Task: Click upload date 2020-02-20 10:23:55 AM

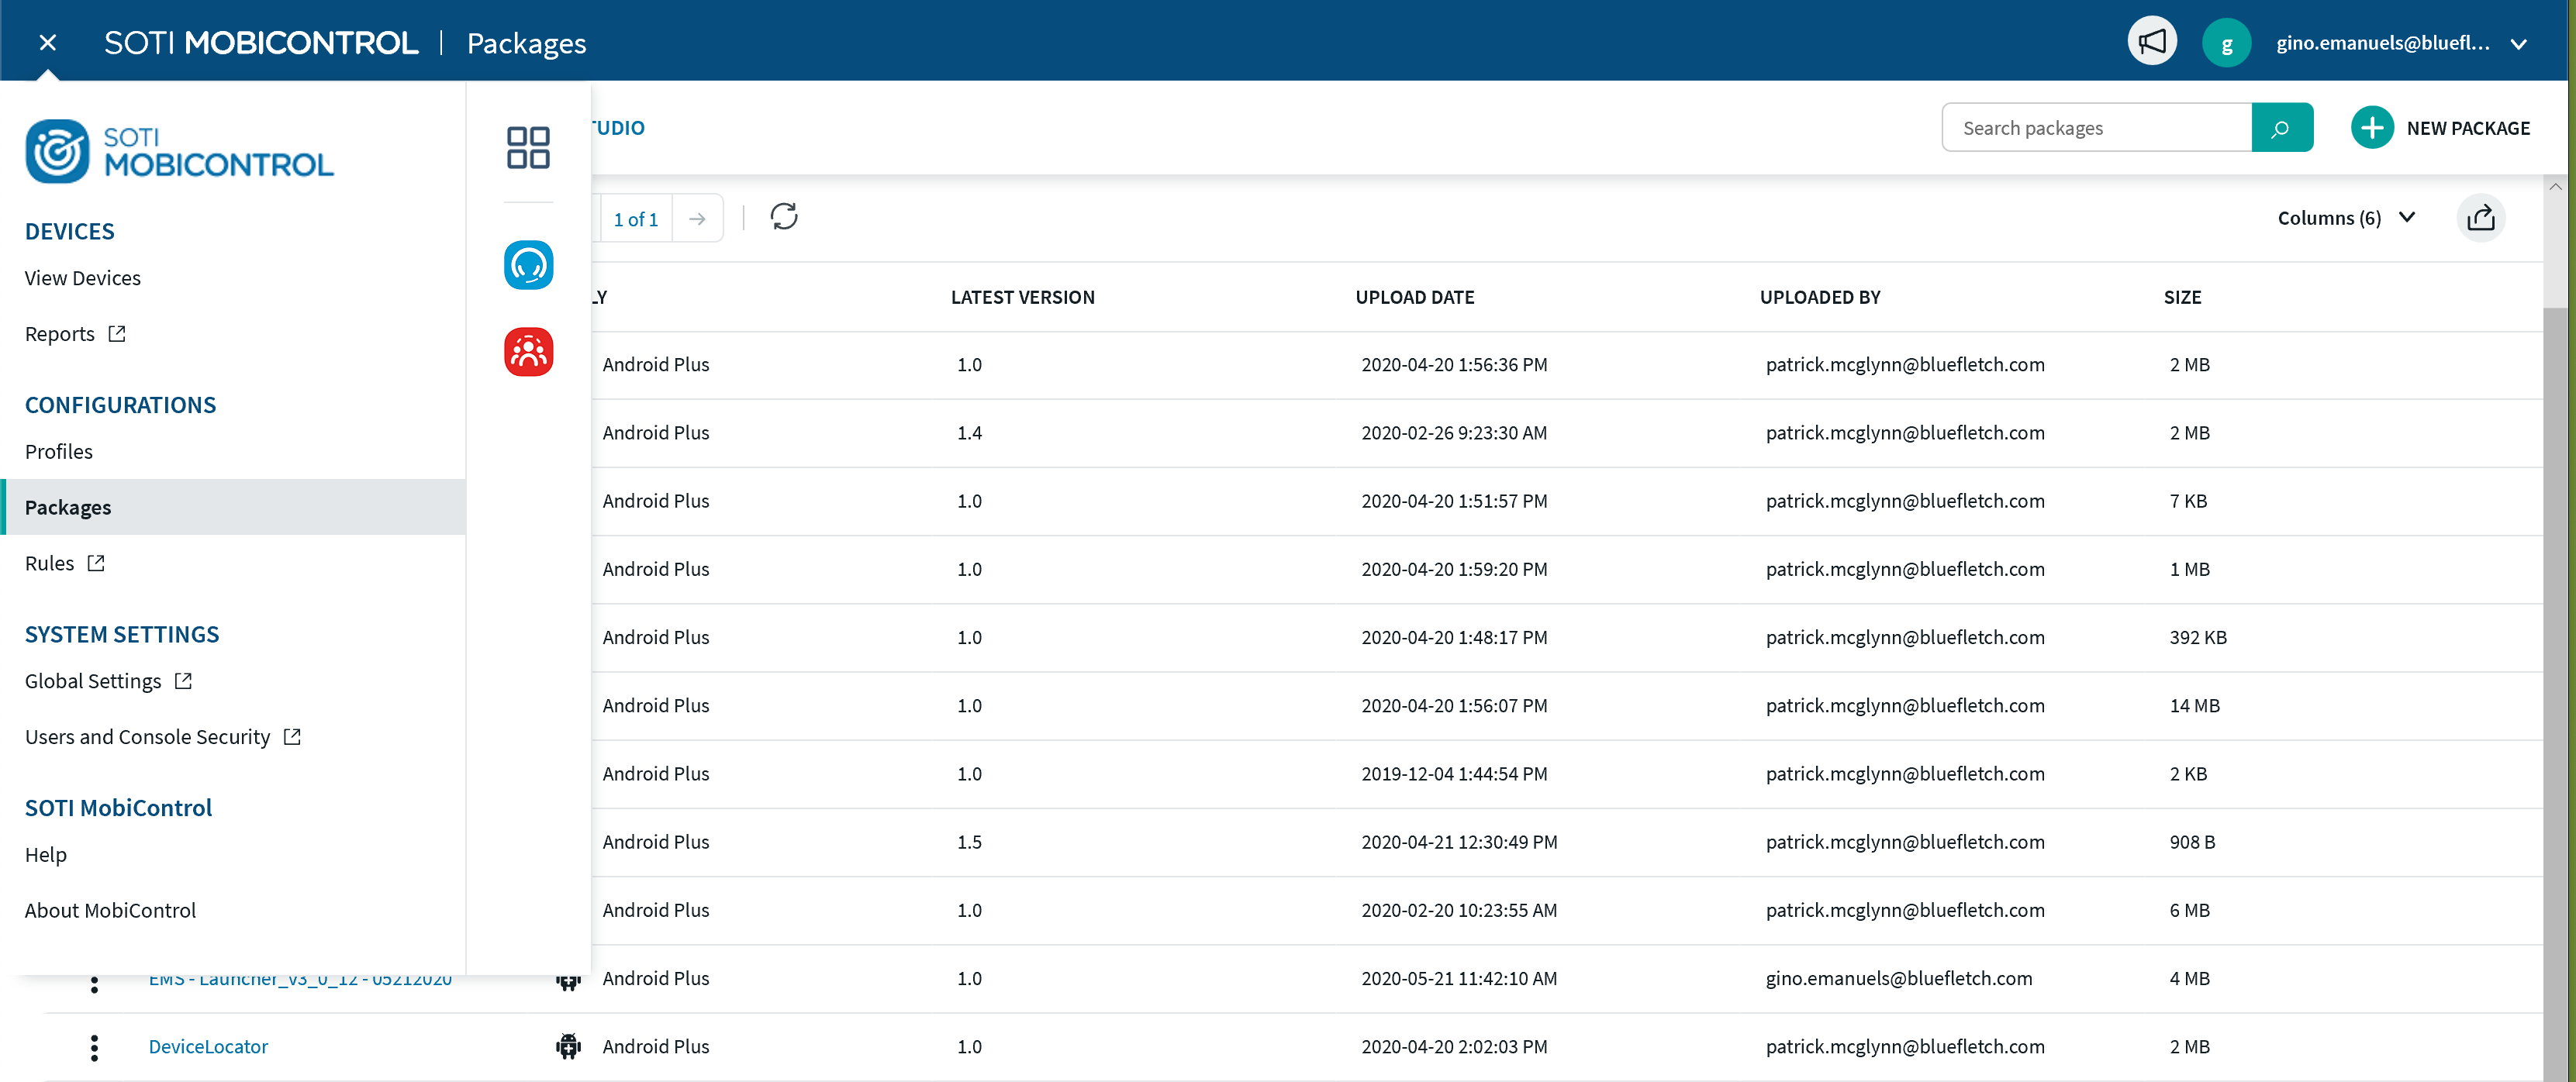Action: coord(1458,910)
